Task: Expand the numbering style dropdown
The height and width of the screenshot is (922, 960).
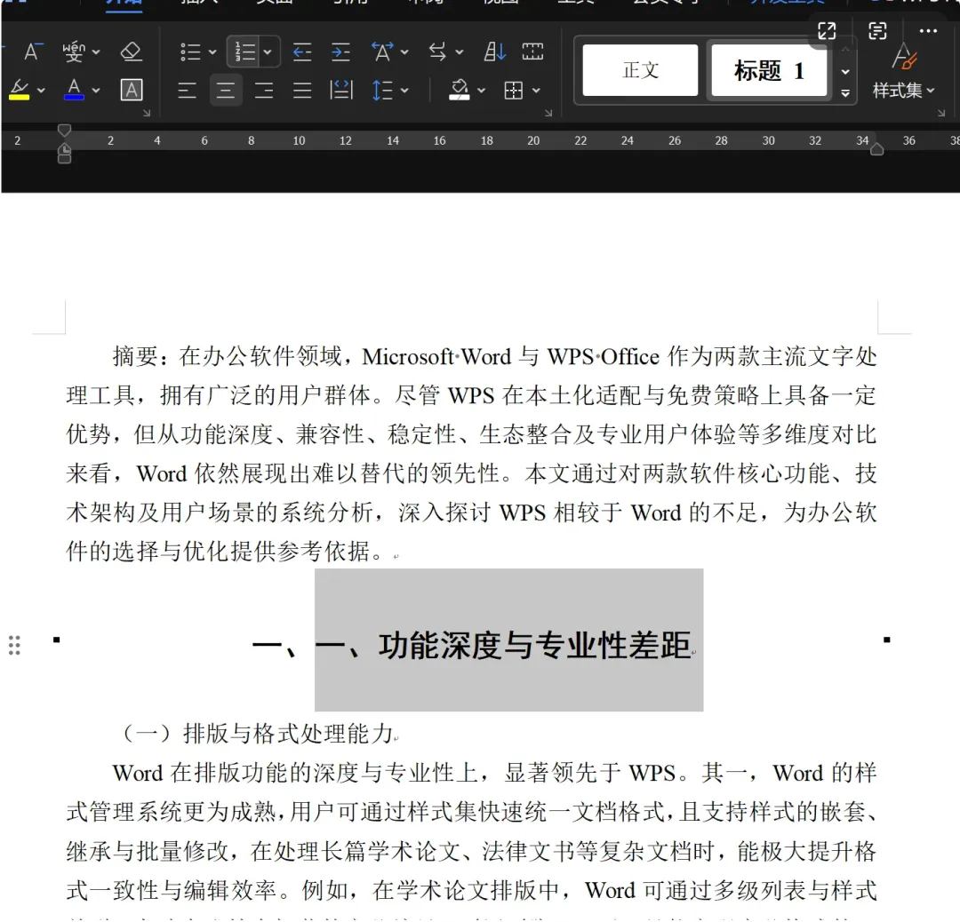Action: pyautogui.click(x=268, y=52)
